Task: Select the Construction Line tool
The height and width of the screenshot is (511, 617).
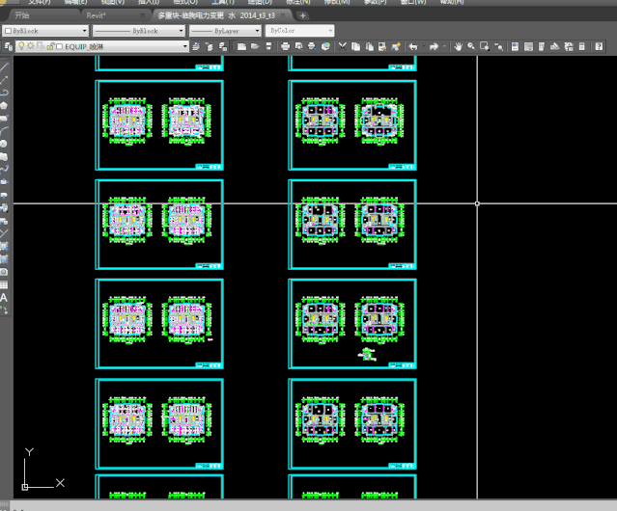Action: [x=4, y=80]
